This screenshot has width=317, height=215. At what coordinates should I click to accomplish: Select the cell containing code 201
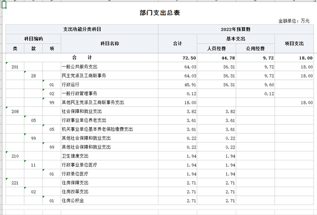tap(15, 67)
